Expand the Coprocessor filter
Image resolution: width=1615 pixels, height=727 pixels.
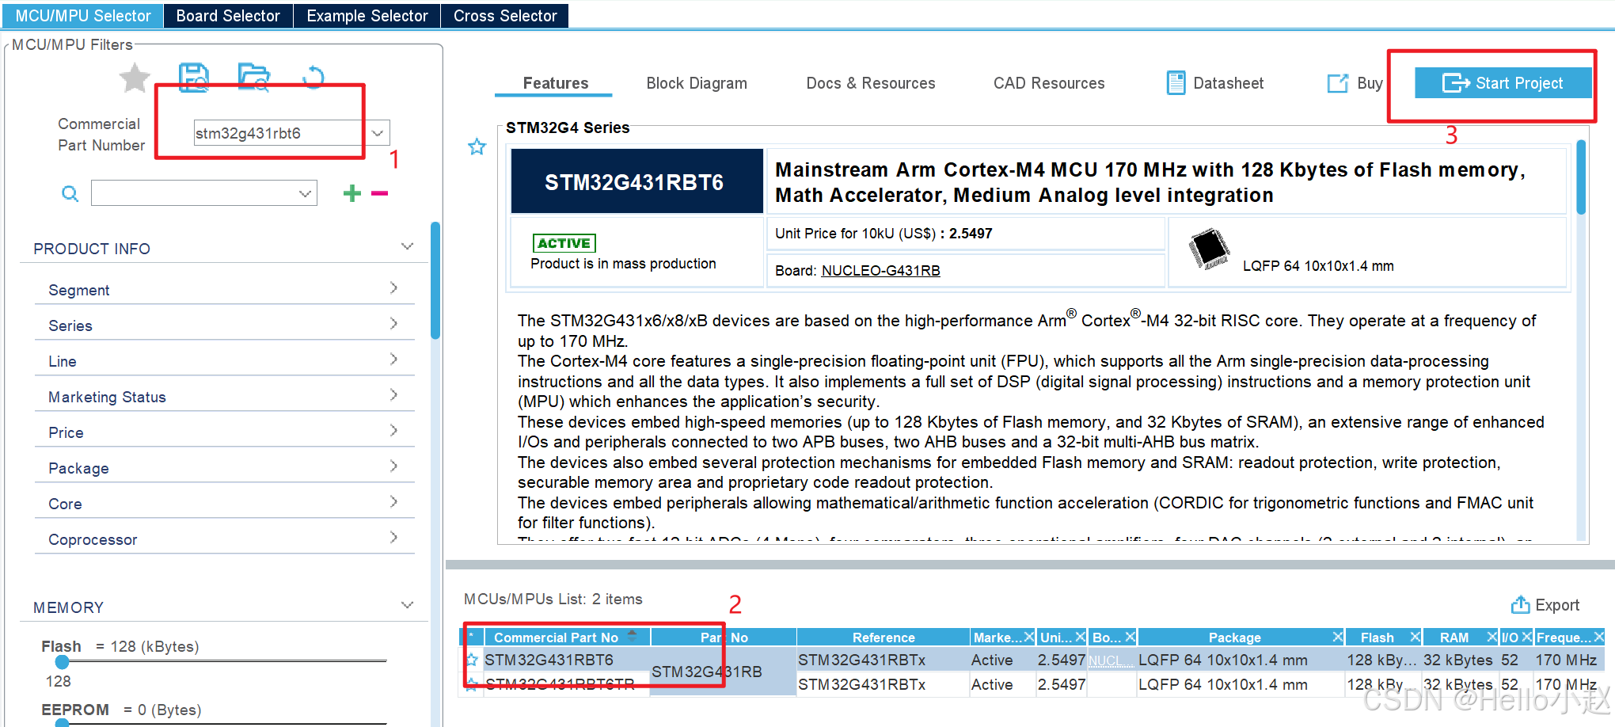point(393,538)
